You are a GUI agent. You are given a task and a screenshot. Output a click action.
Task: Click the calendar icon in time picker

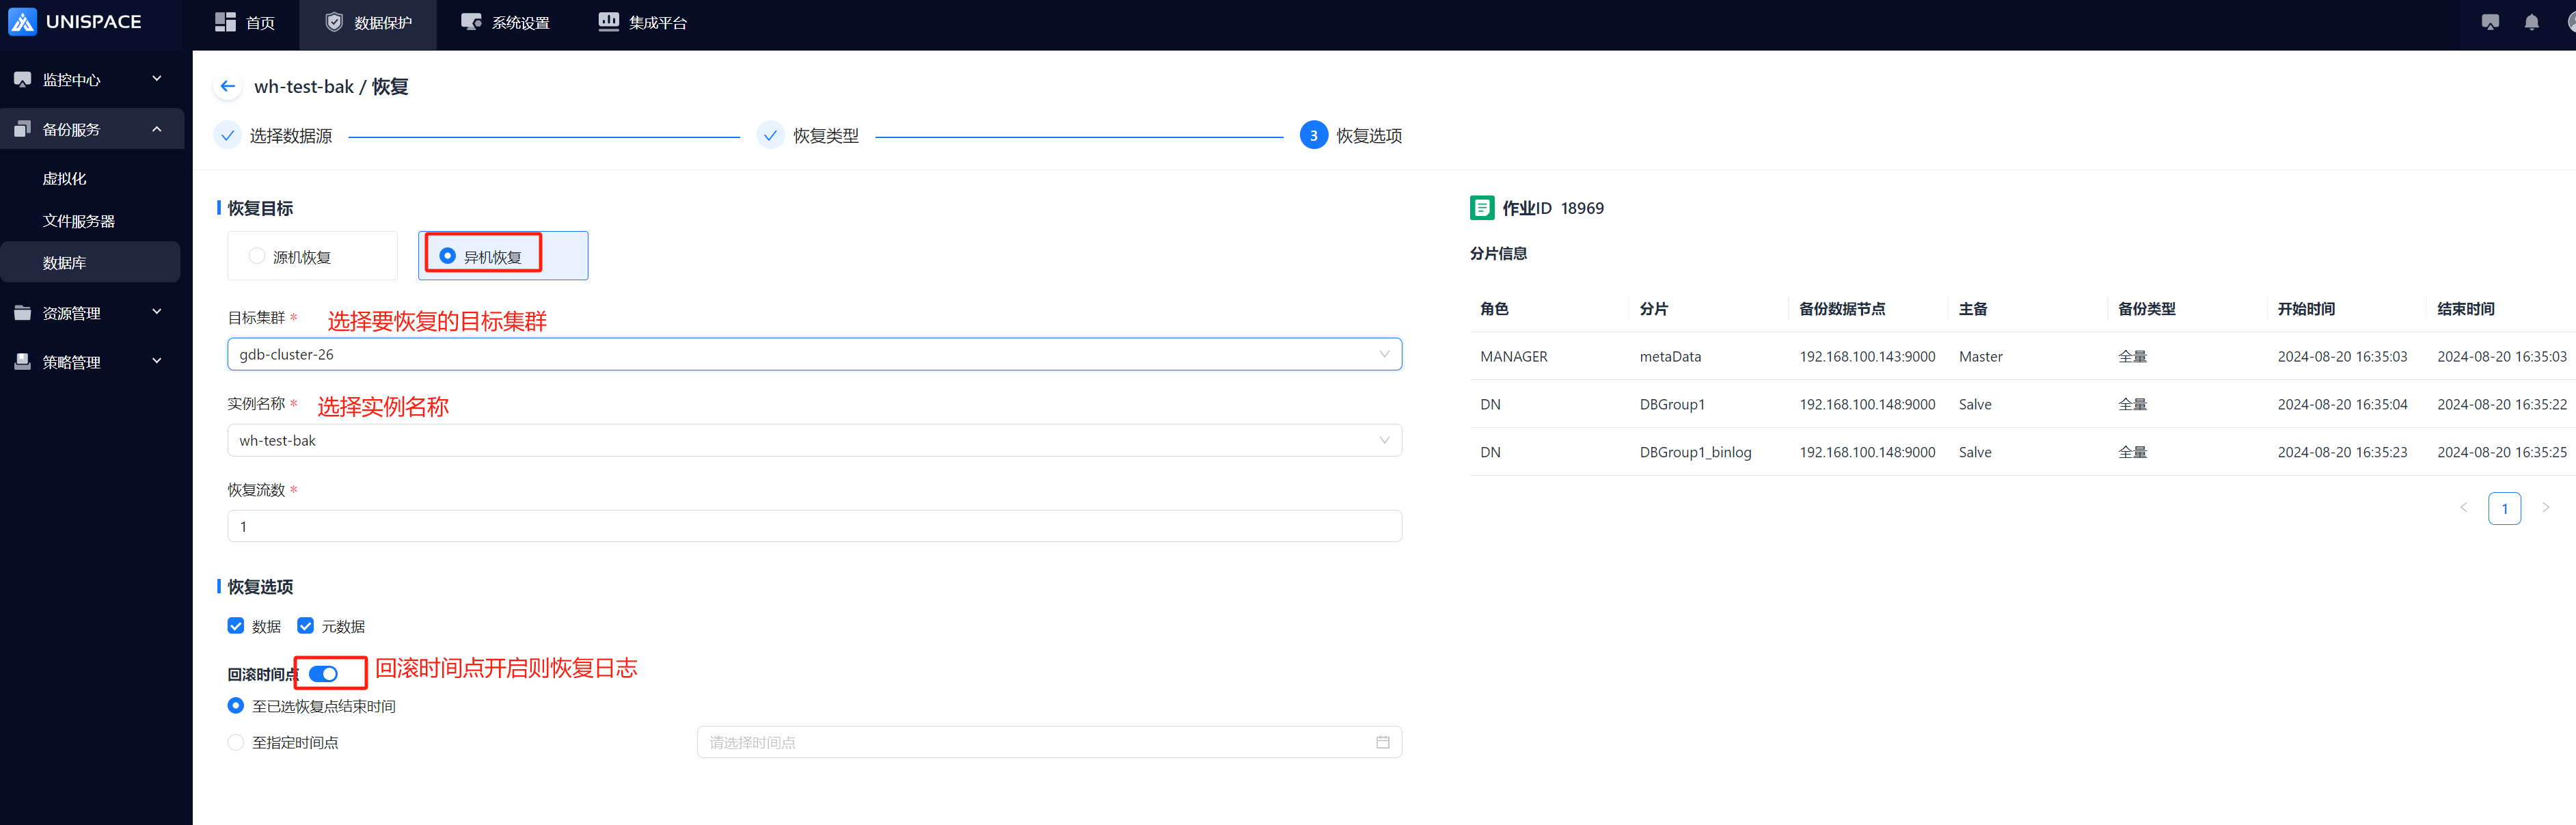pyautogui.click(x=1382, y=742)
